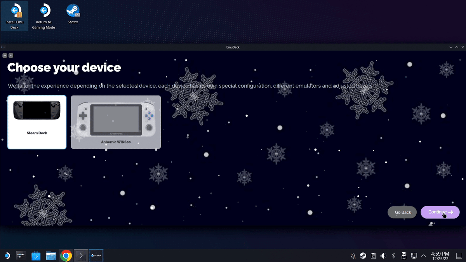Open System Settings from the taskbar
466x262 pixels.
(x=21, y=255)
